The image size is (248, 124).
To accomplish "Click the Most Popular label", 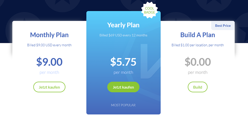I will pyautogui.click(x=123, y=105).
